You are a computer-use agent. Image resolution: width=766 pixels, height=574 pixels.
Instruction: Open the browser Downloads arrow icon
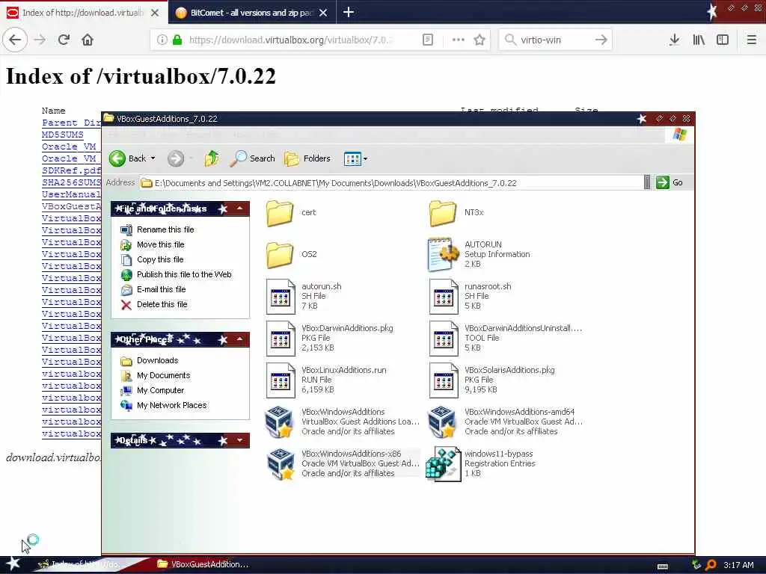point(674,40)
